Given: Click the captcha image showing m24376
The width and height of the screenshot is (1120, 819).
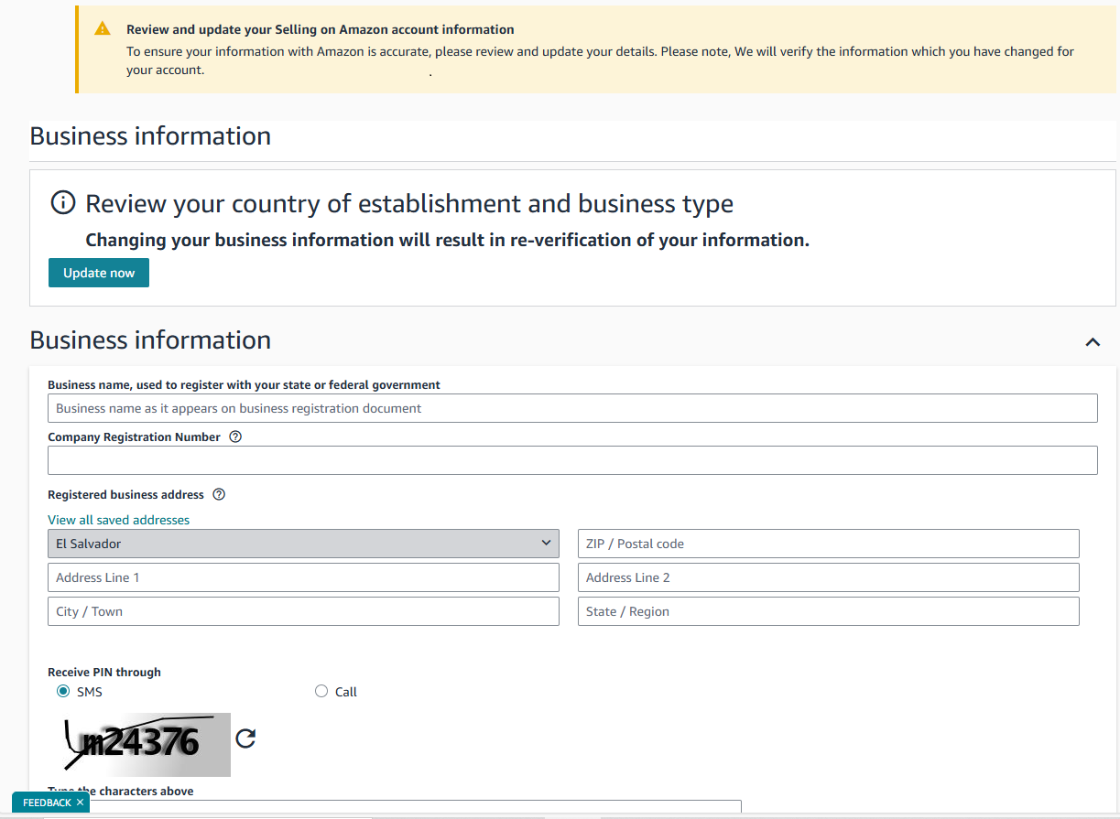Looking at the screenshot, I should [x=140, y=744].
